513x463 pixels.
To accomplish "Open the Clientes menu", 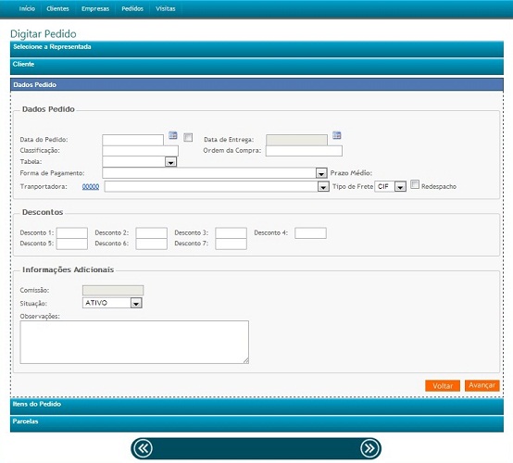I will coord(57,9).
